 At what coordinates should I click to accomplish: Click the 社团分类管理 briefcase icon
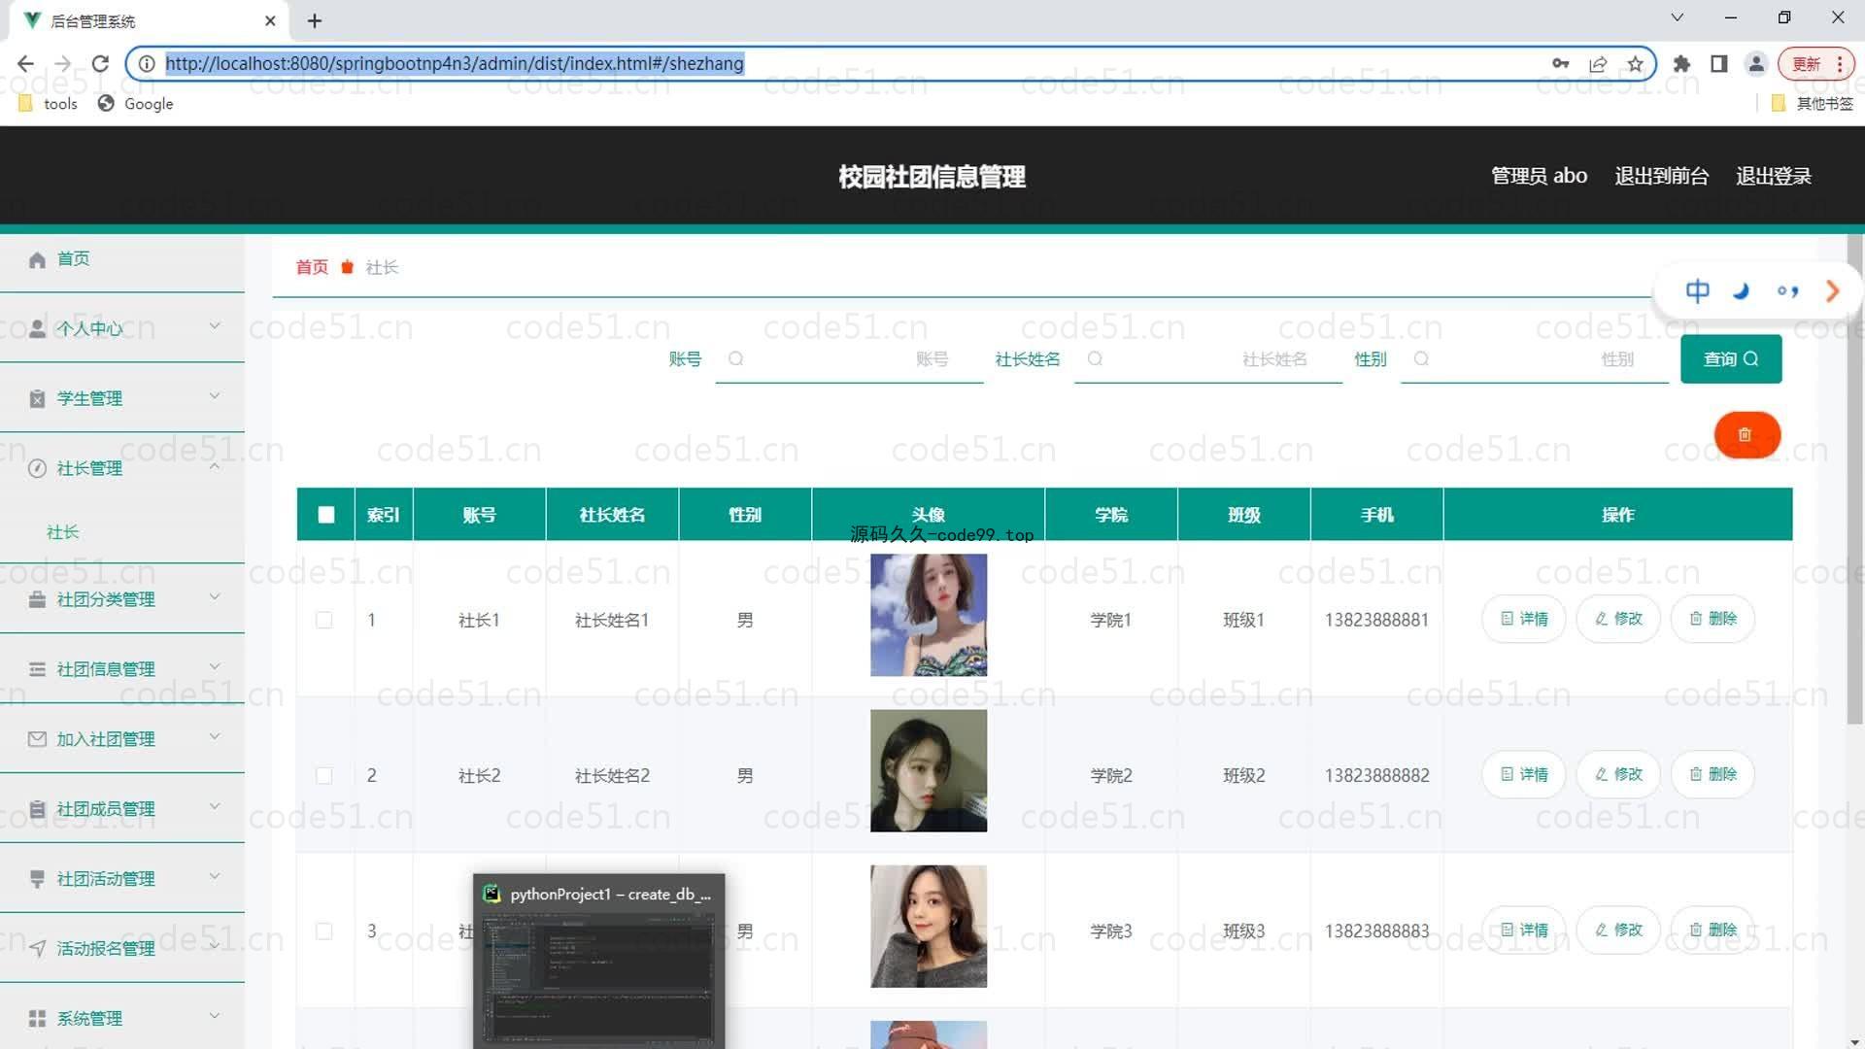(37, 599)
